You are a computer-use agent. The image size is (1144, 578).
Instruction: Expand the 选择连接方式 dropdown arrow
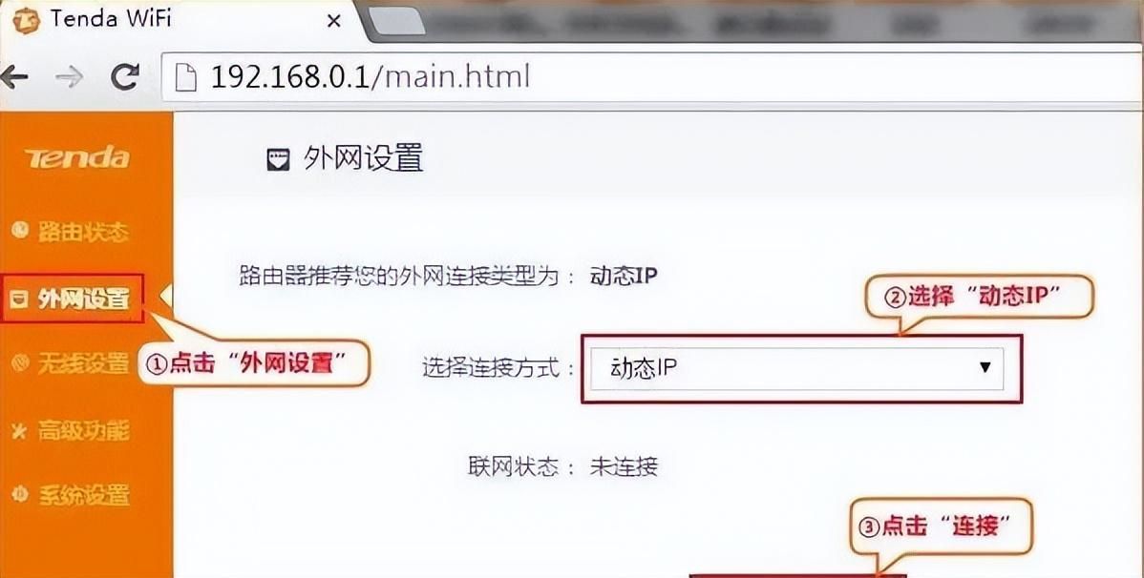[985, 366]
